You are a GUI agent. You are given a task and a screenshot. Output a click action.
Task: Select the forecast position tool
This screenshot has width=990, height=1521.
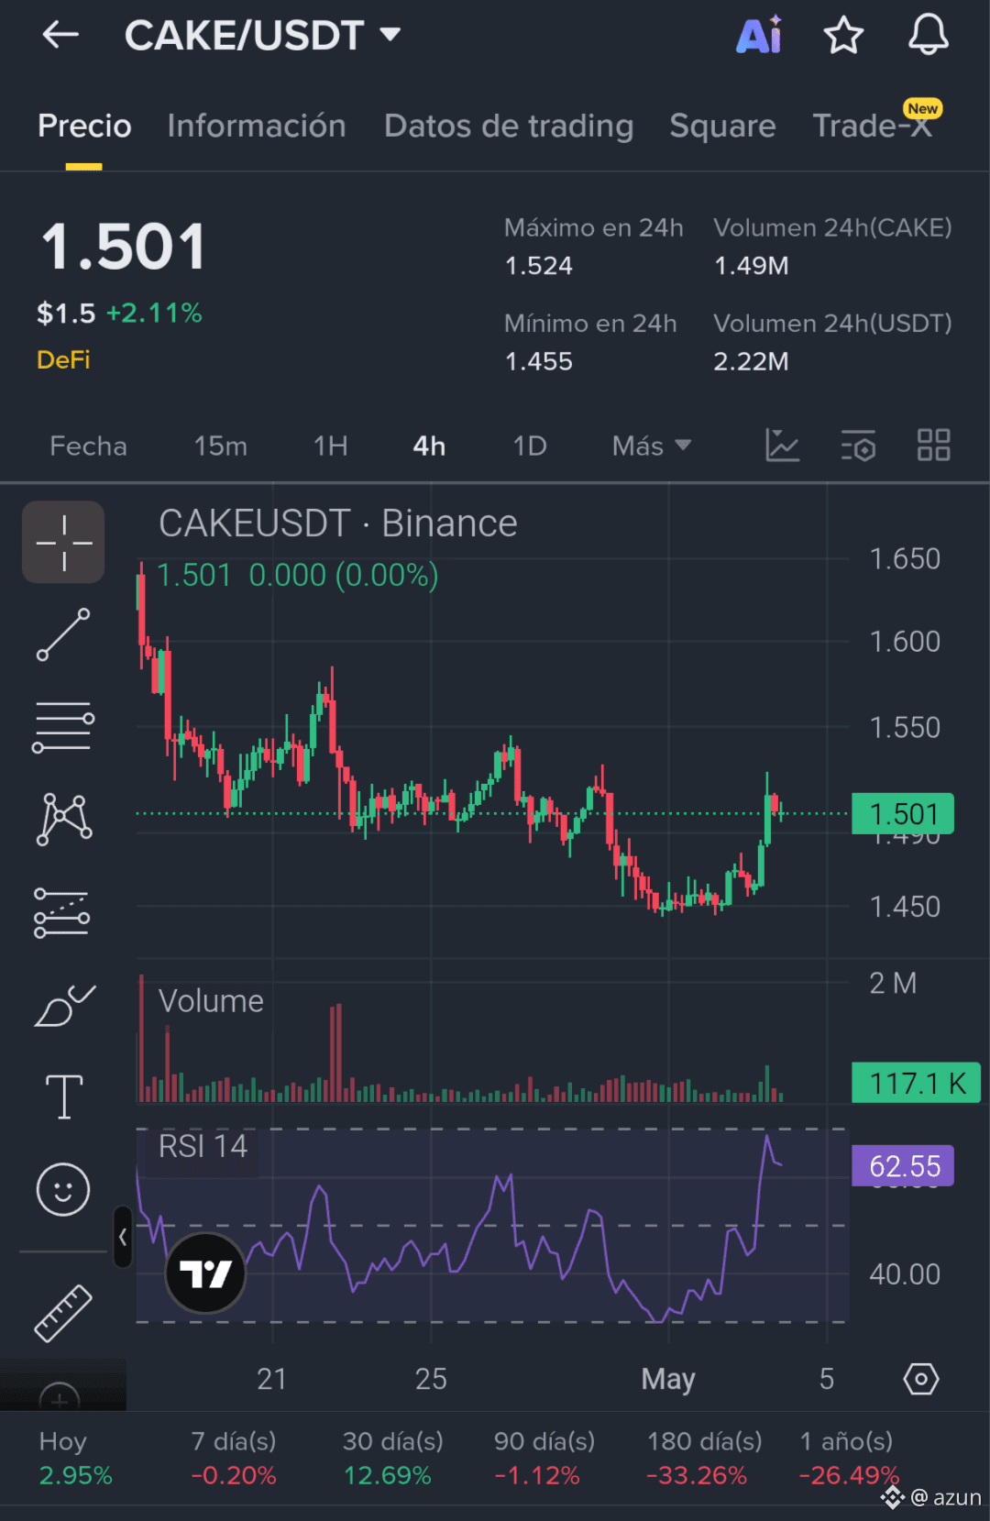tap(62, 912)
